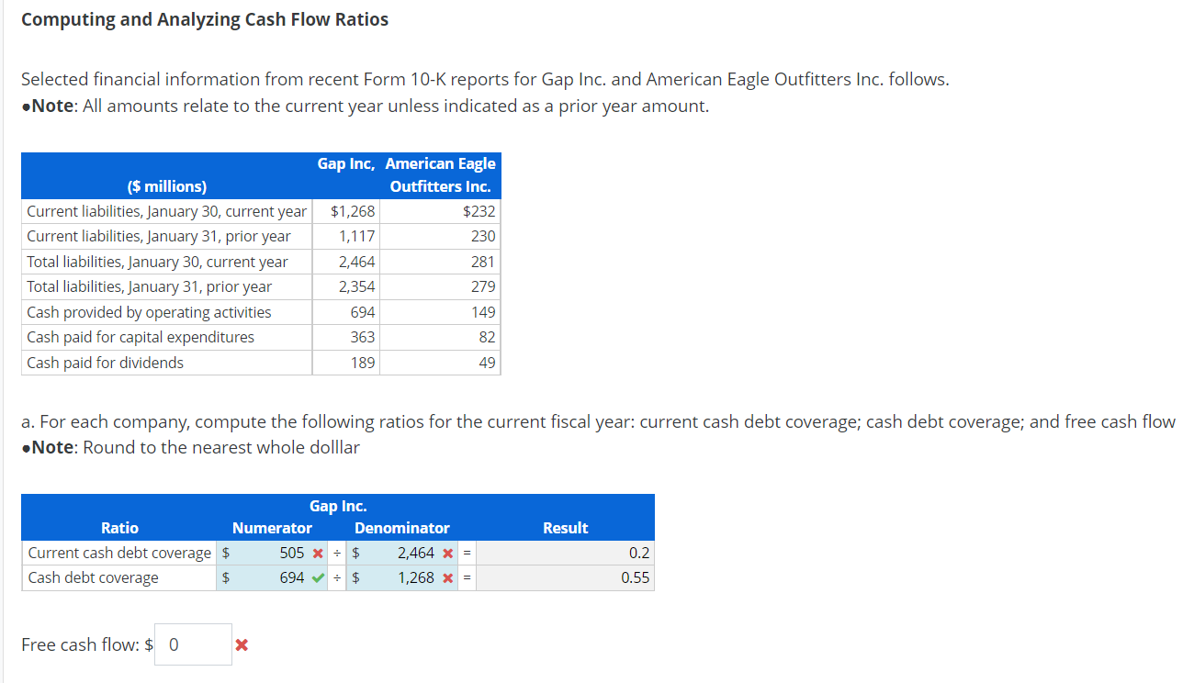This screenshot has height=683, width=1194.
Task: Click the red X next to Free cash flow
Action: (241, 645)
